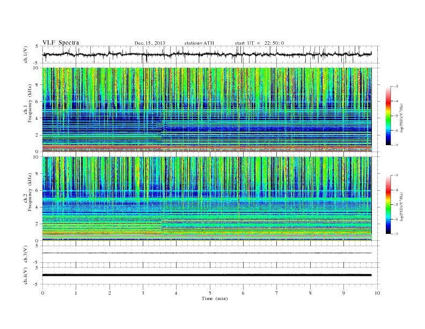Click the ch.1 spectrogram colorbar
425x329 pixels.
point(388,116)
